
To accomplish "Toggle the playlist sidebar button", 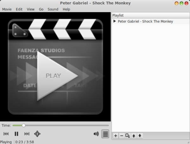I will pos(105,134).
